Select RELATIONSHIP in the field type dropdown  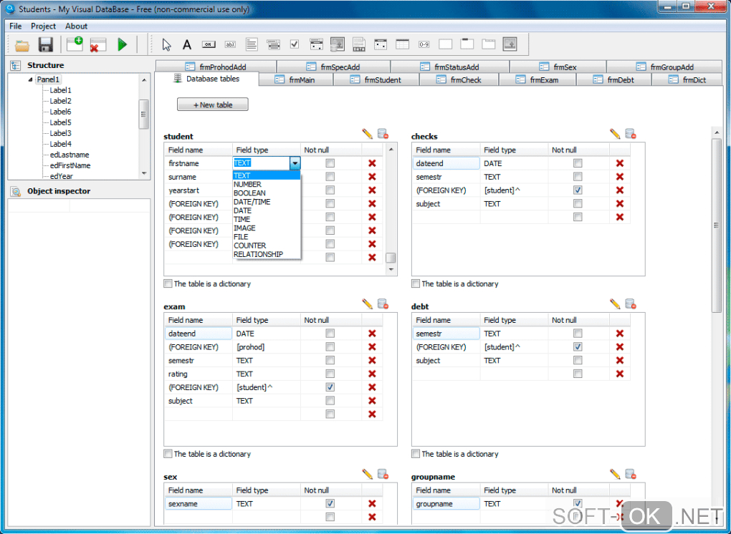(258, 254)
